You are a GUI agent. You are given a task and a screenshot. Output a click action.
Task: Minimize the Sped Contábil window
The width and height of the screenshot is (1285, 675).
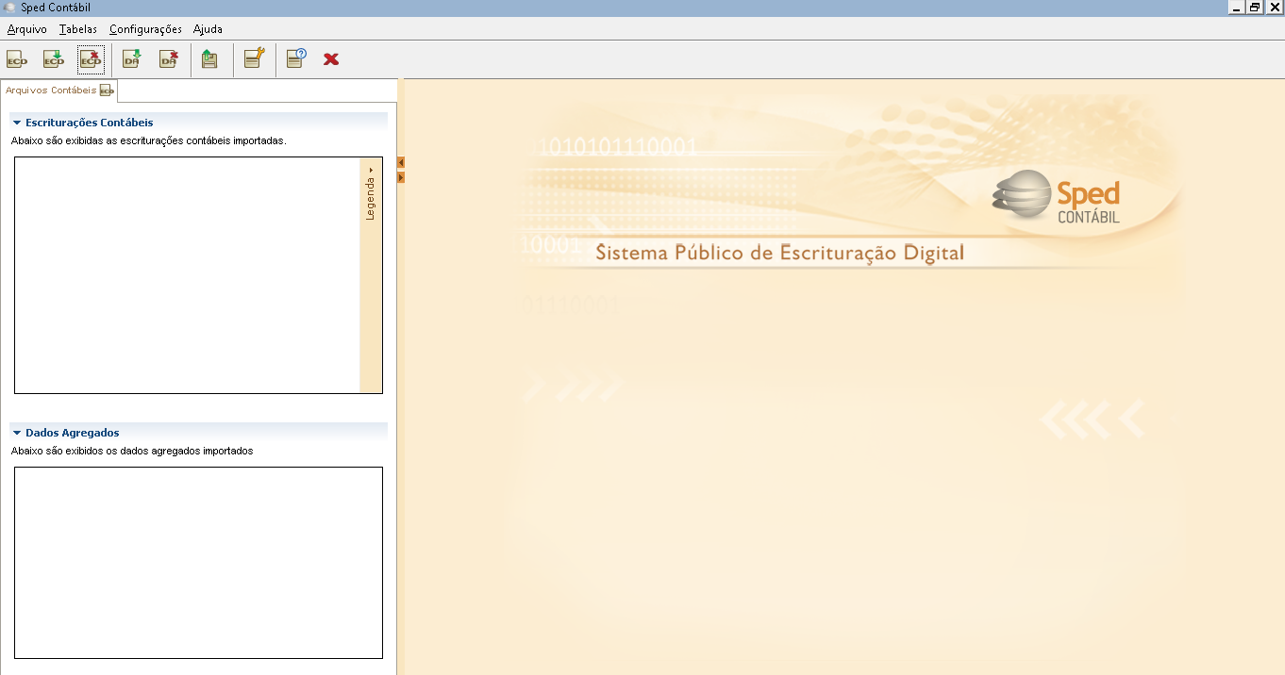1236,8
